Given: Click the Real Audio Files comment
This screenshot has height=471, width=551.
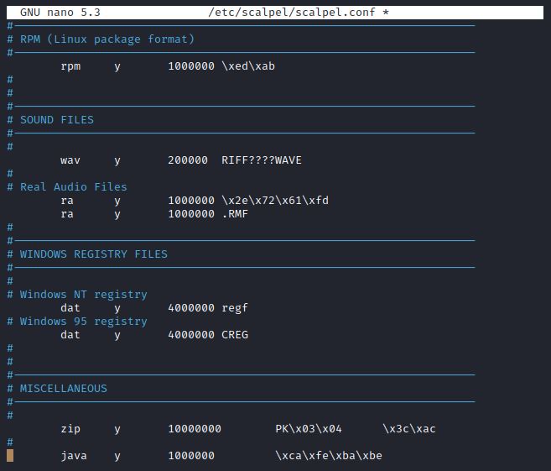Looking at the screenshot, I should point(73,187).
